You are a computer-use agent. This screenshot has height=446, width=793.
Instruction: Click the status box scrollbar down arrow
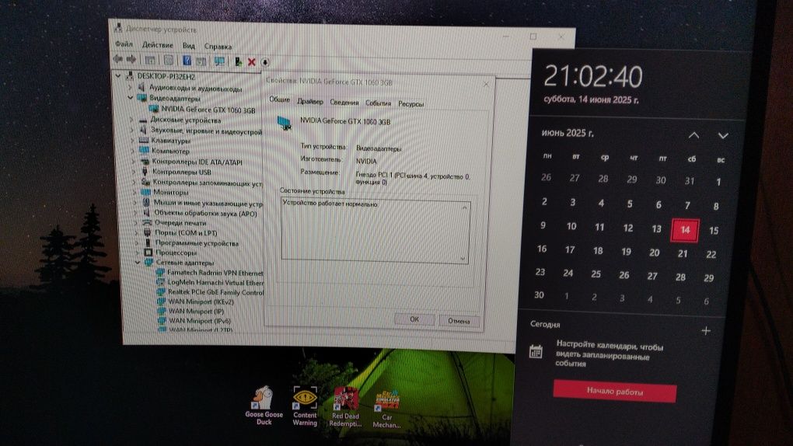pos(463,259)
